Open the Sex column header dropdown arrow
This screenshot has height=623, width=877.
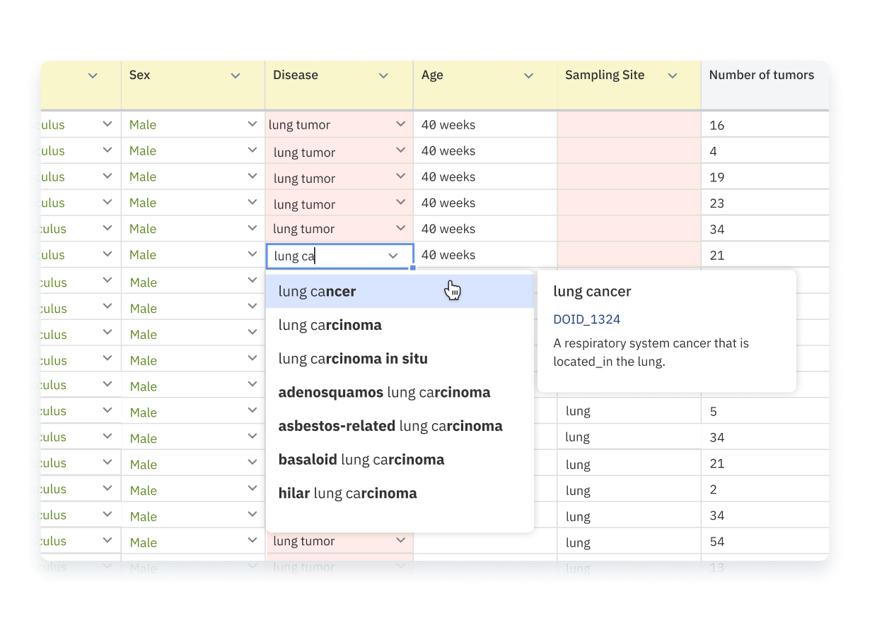(x=236, y=76)
